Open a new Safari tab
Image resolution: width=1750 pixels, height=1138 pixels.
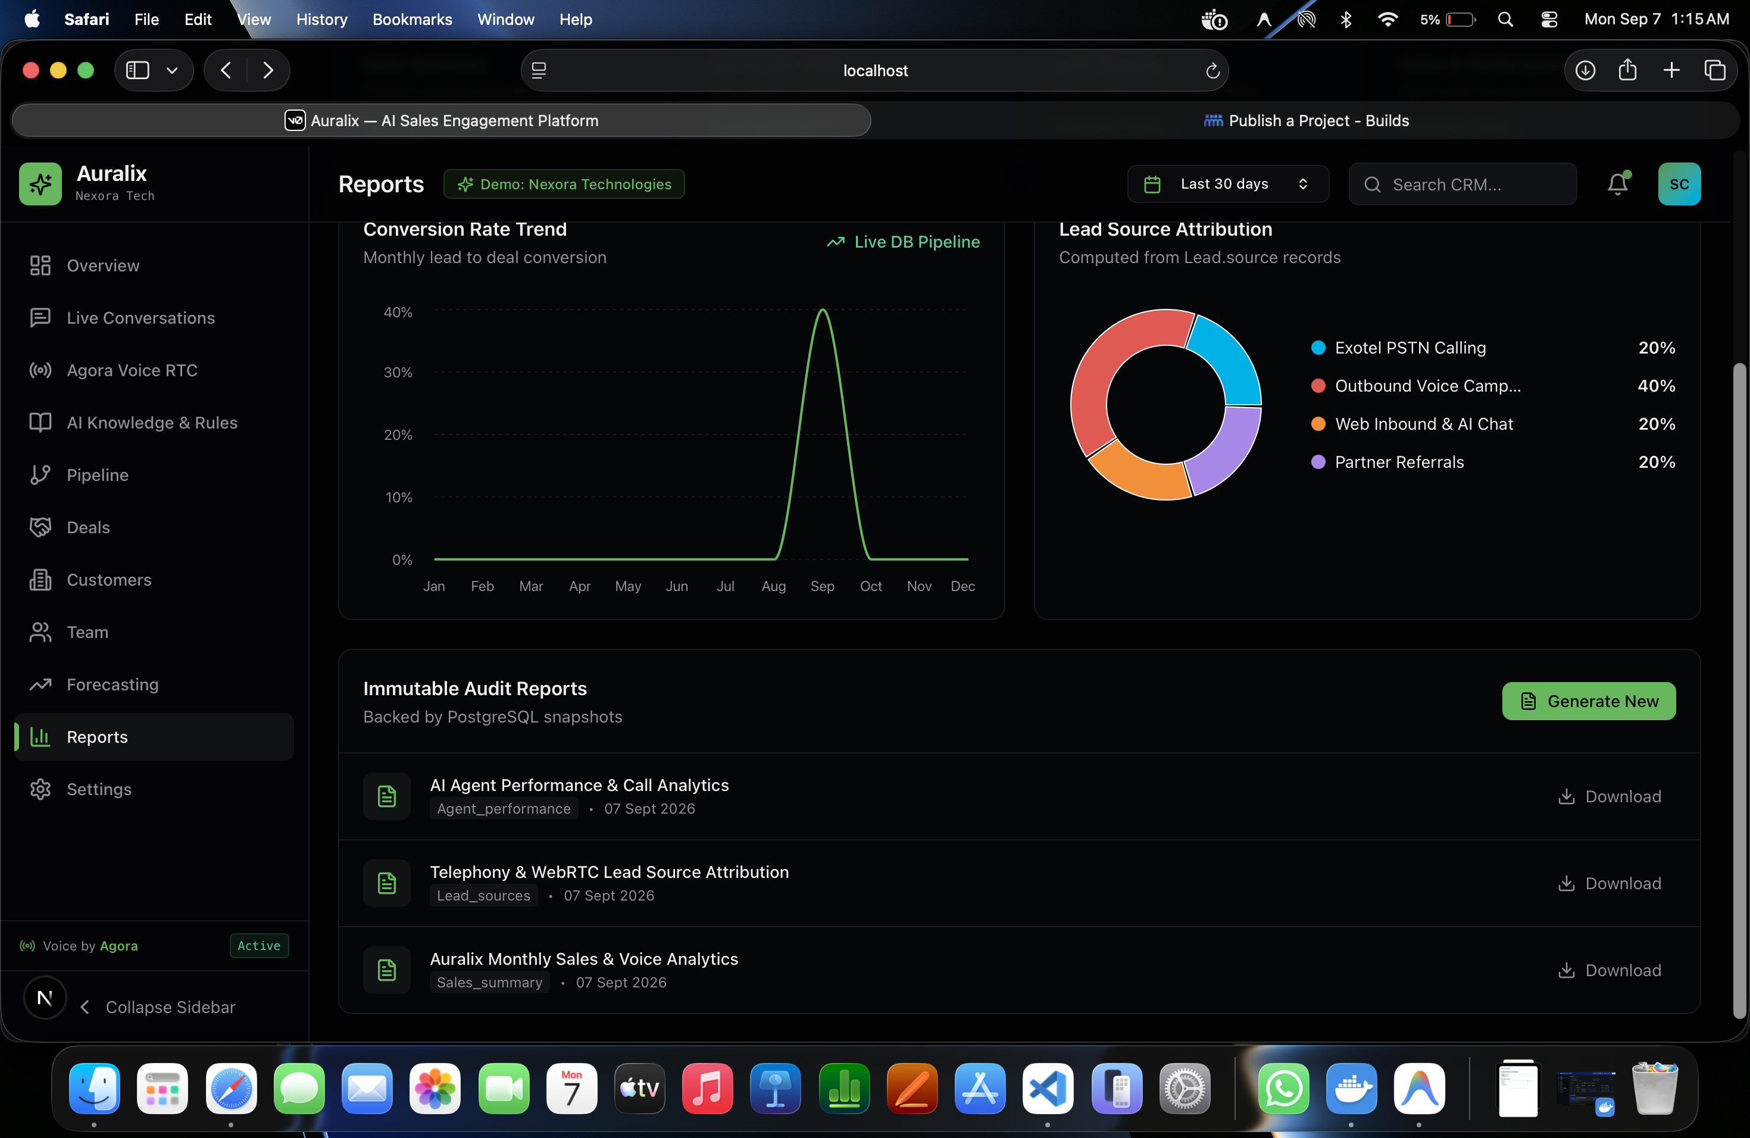point(1671,71)
